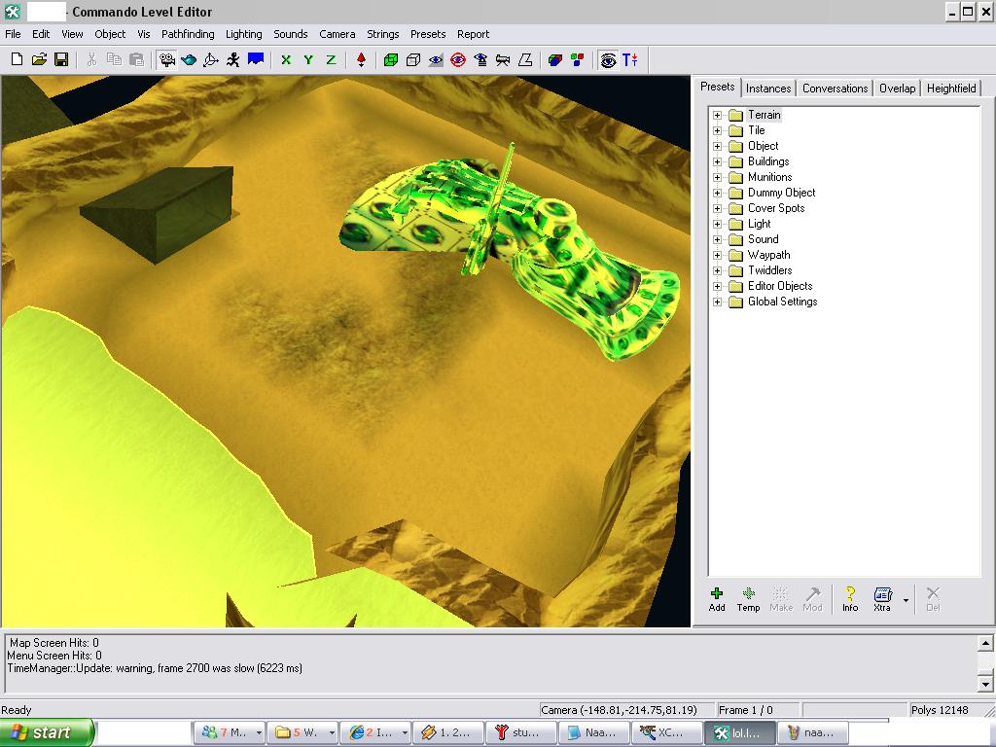Click the open folder toolbar icon
The height and width of the screenshot is (747, 996).
39,59
